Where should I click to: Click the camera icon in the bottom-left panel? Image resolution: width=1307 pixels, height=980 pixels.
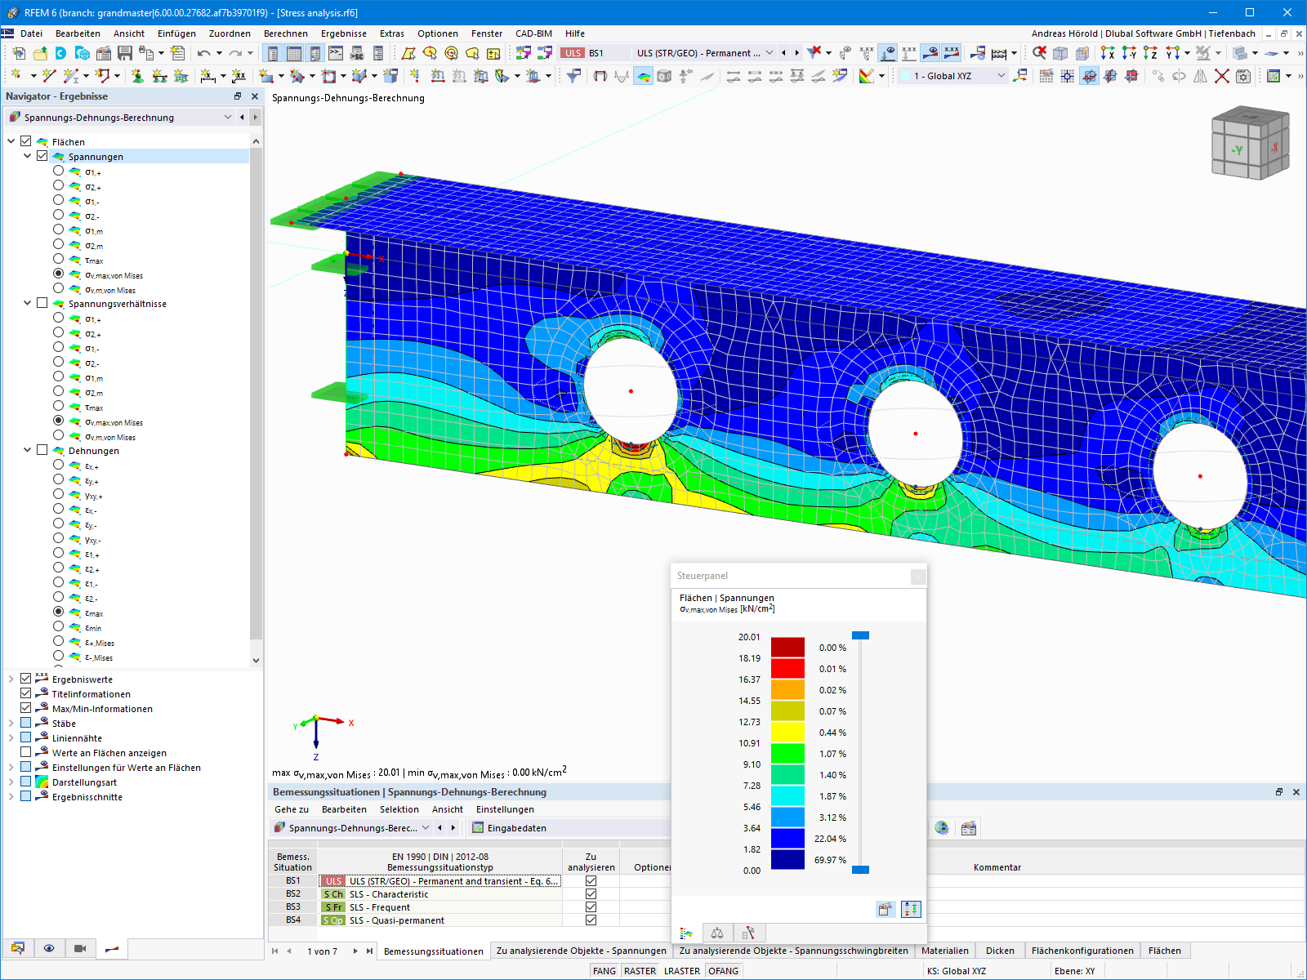[x=79, y=948]
